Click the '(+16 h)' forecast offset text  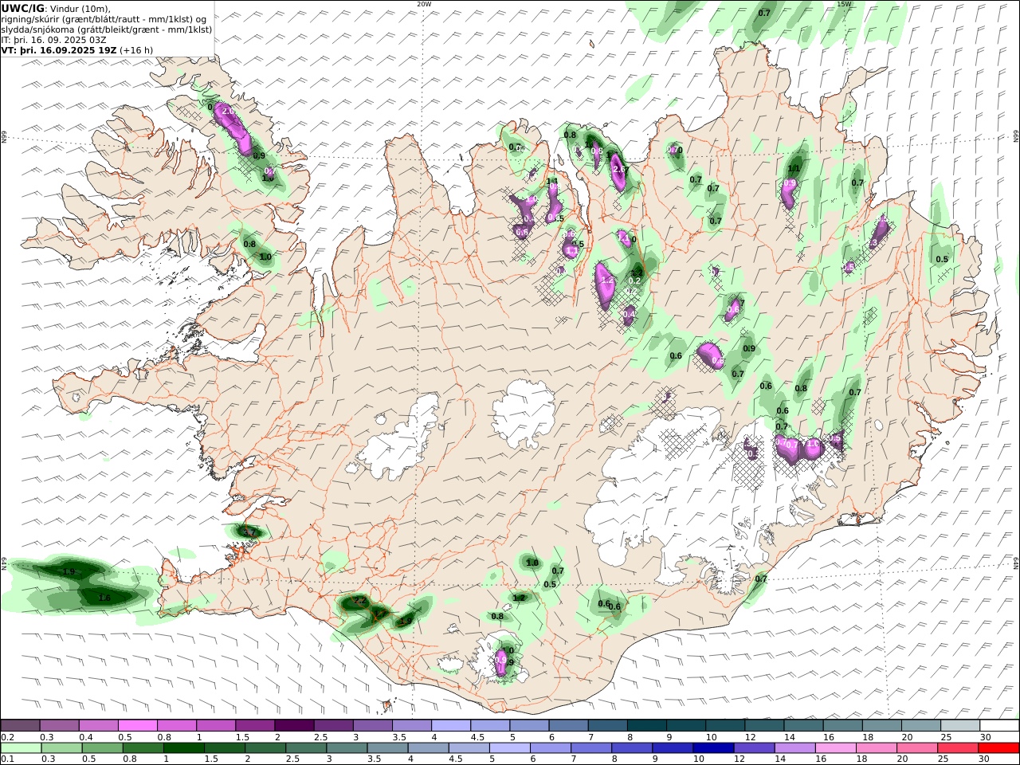coord(136,49)
